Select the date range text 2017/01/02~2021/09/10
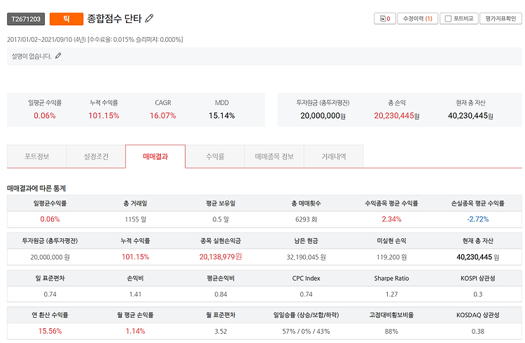 coord(39,39)
